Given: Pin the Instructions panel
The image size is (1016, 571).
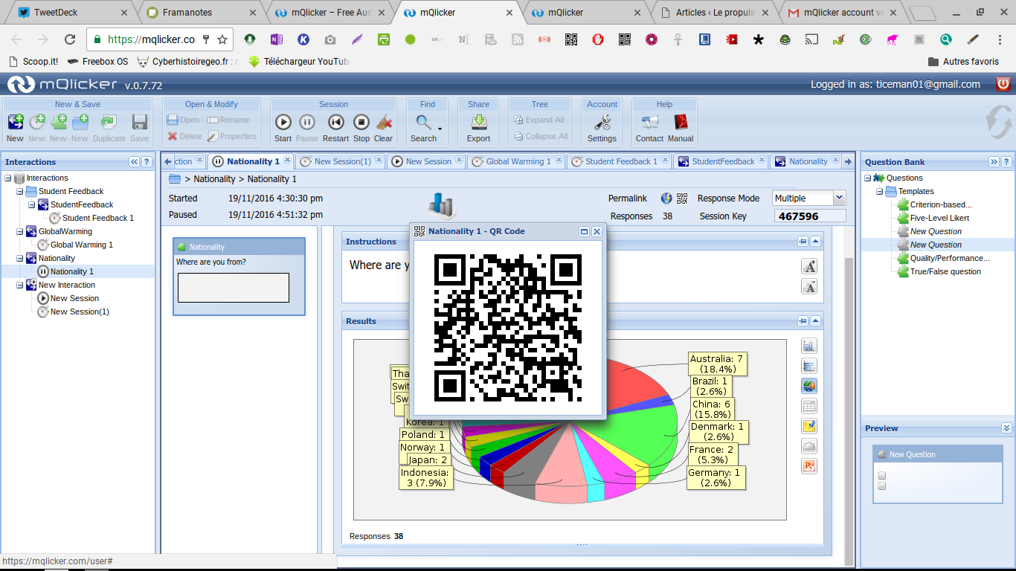Looking at the screenshot, I should [803, 242].
